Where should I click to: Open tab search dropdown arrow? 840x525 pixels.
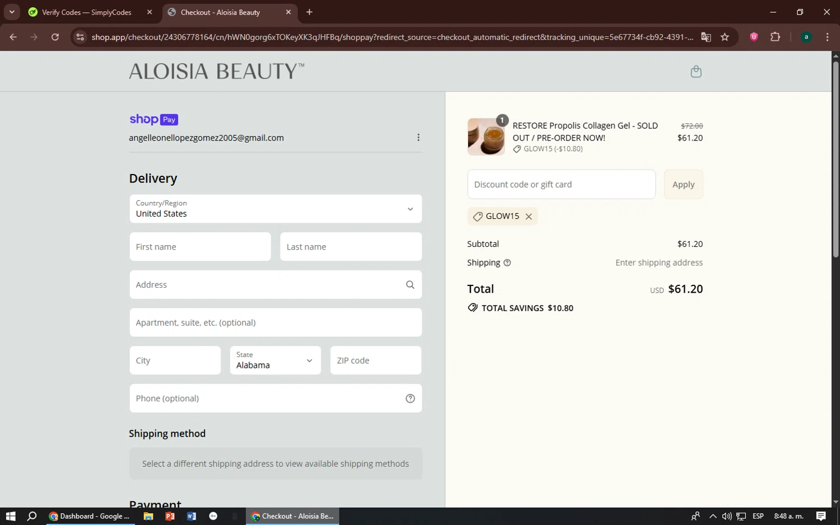click(x=11, y=12)
